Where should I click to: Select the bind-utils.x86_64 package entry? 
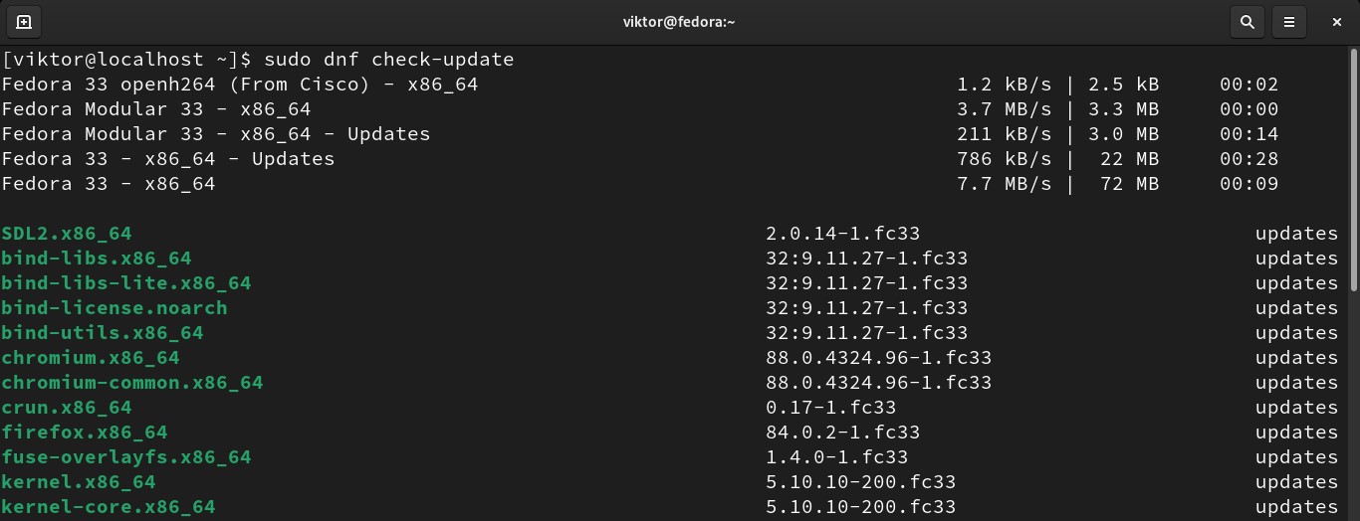103,333
